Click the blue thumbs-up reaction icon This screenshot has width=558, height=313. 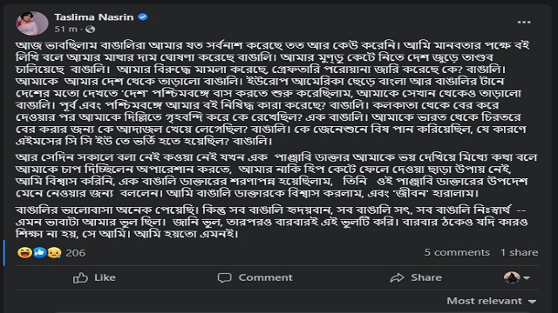pos(40,253)
